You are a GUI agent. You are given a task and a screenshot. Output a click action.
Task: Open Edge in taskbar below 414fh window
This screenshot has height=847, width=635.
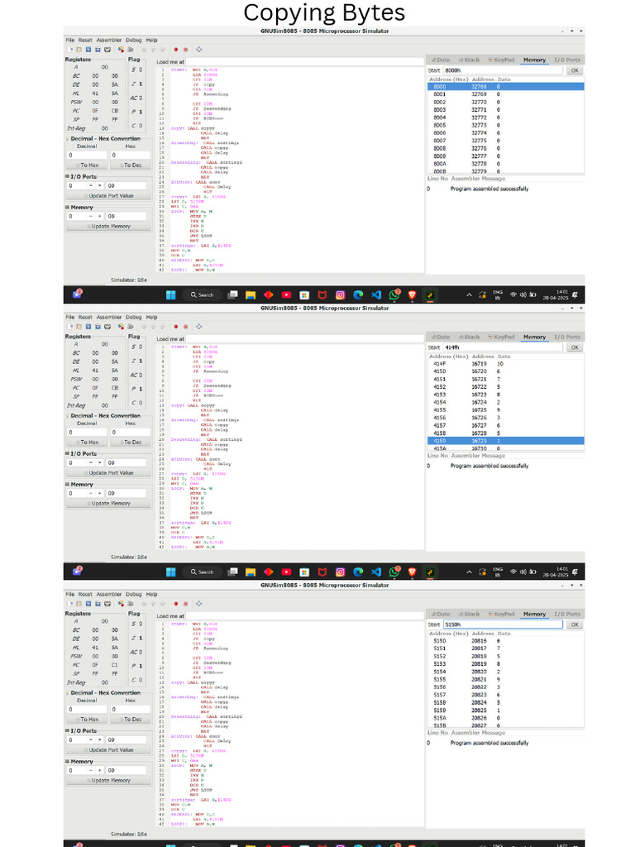[x=358, y=572]
